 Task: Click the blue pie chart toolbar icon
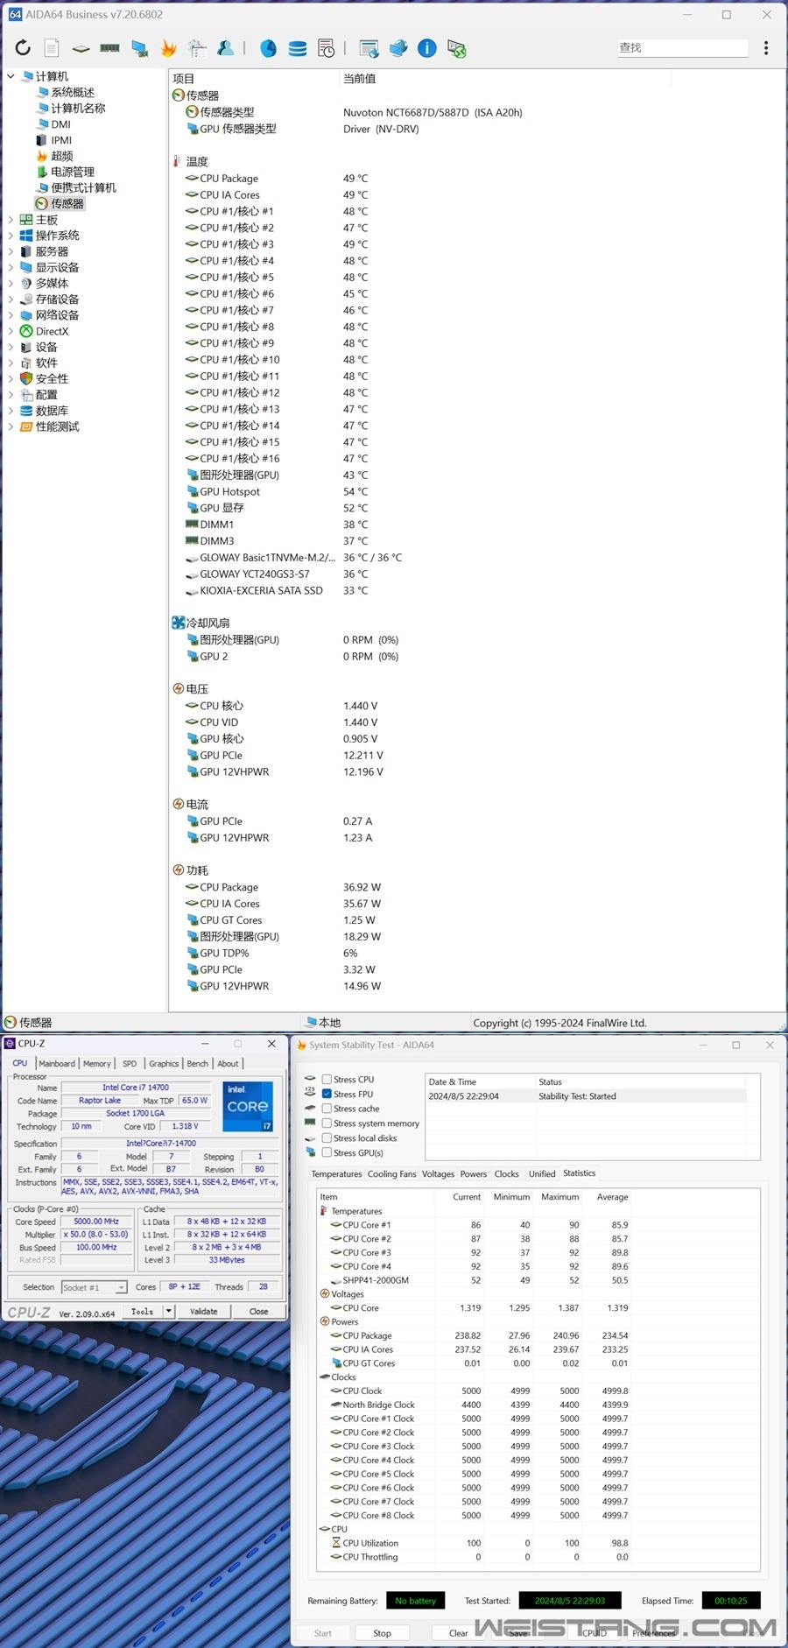tap(269, 48)
